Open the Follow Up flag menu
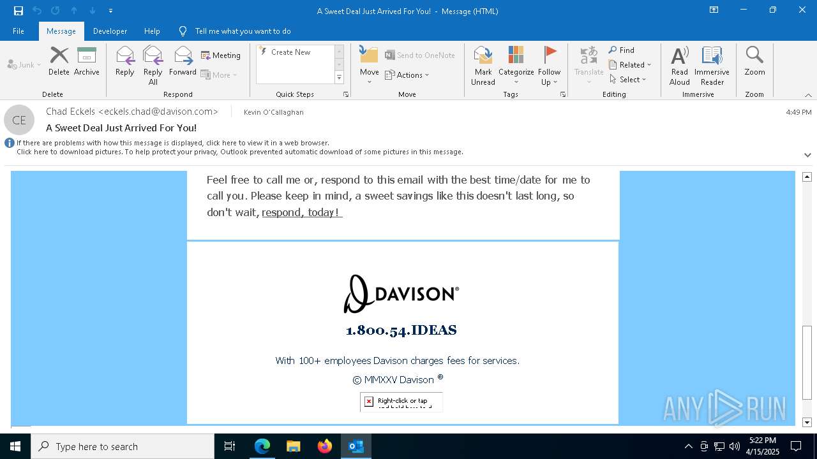Screen dimensions: 817x459 pos(550,65)
